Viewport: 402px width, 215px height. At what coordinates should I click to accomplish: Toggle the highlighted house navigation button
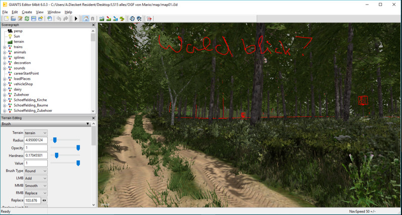pyautogui.click(x=85, y=19)
